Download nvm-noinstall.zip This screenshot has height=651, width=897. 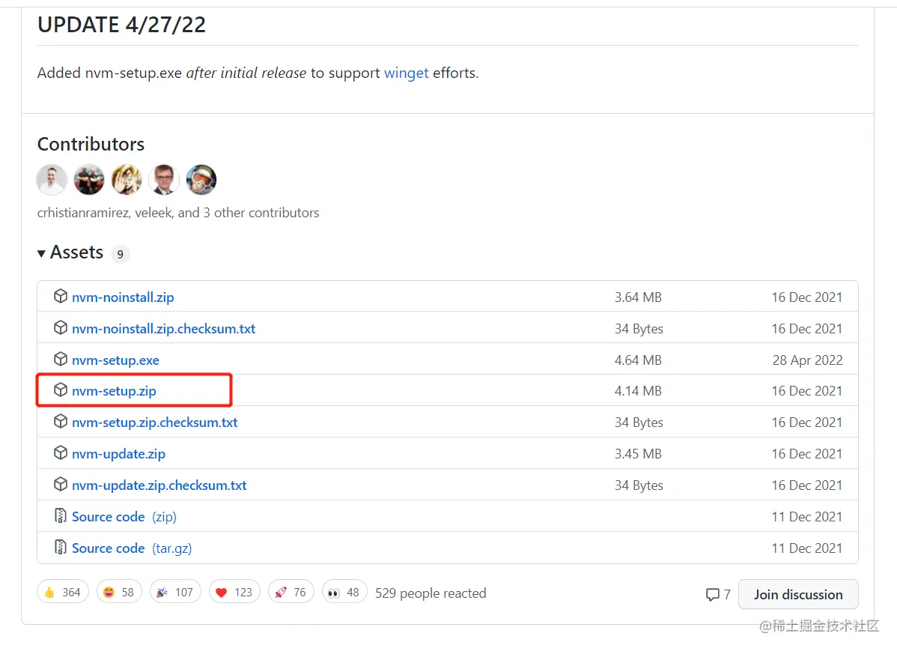tap(123, 297)
